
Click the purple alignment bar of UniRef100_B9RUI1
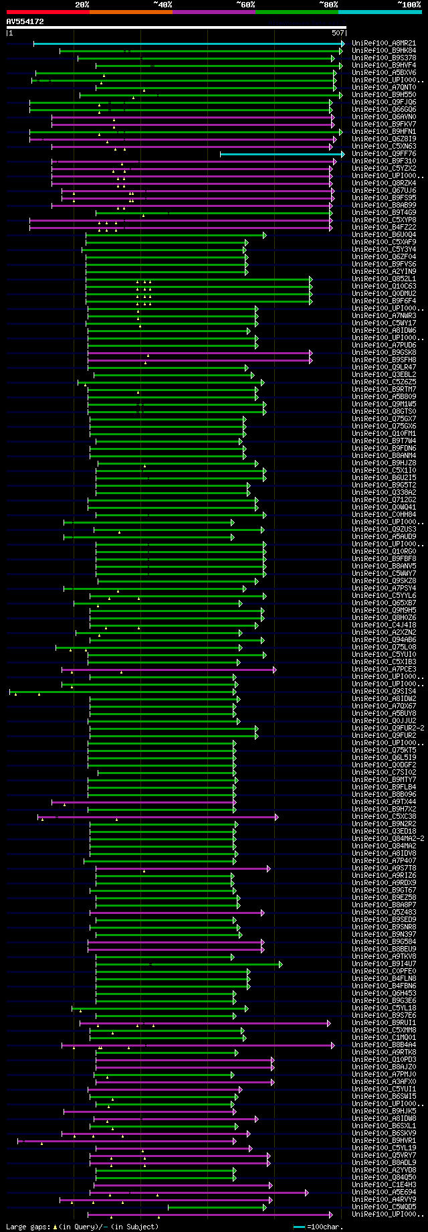[x=205, y=1023]
